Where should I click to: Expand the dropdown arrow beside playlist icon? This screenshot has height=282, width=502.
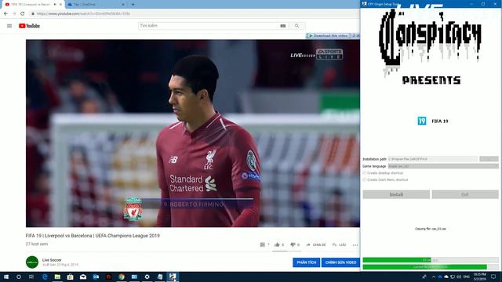(x=268, y=244)
